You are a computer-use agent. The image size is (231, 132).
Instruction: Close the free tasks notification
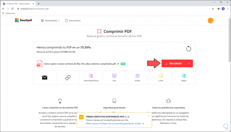(149, 116)
